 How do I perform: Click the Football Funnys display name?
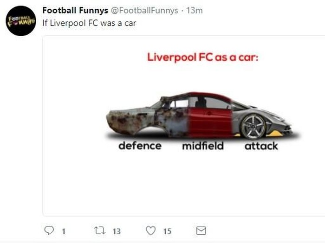click(75, 10)
